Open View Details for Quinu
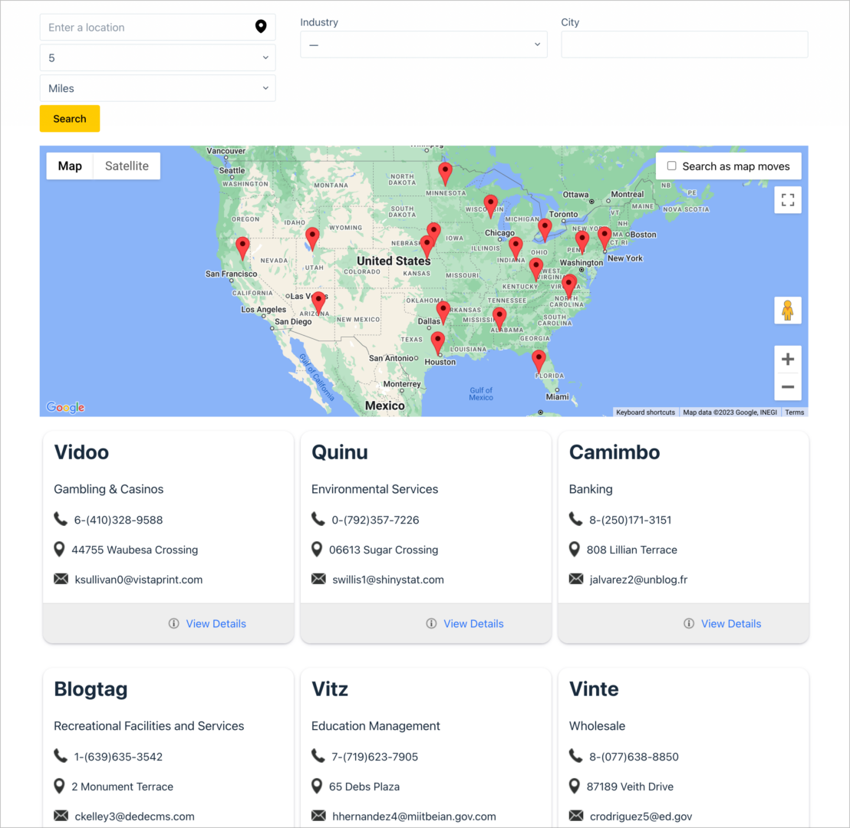 pos(473,623)
